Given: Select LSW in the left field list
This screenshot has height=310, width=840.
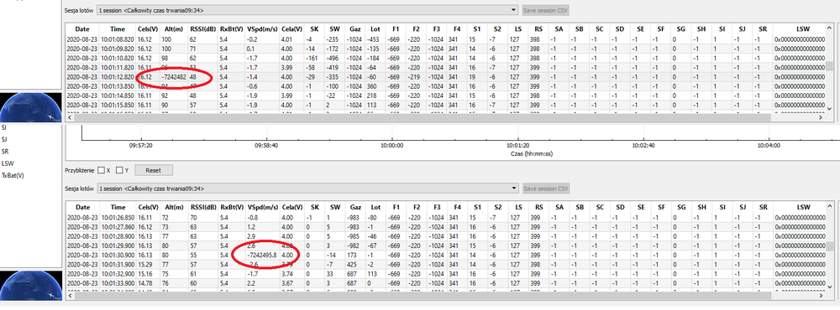Looking at the screenshot, I should click(8, 163).
